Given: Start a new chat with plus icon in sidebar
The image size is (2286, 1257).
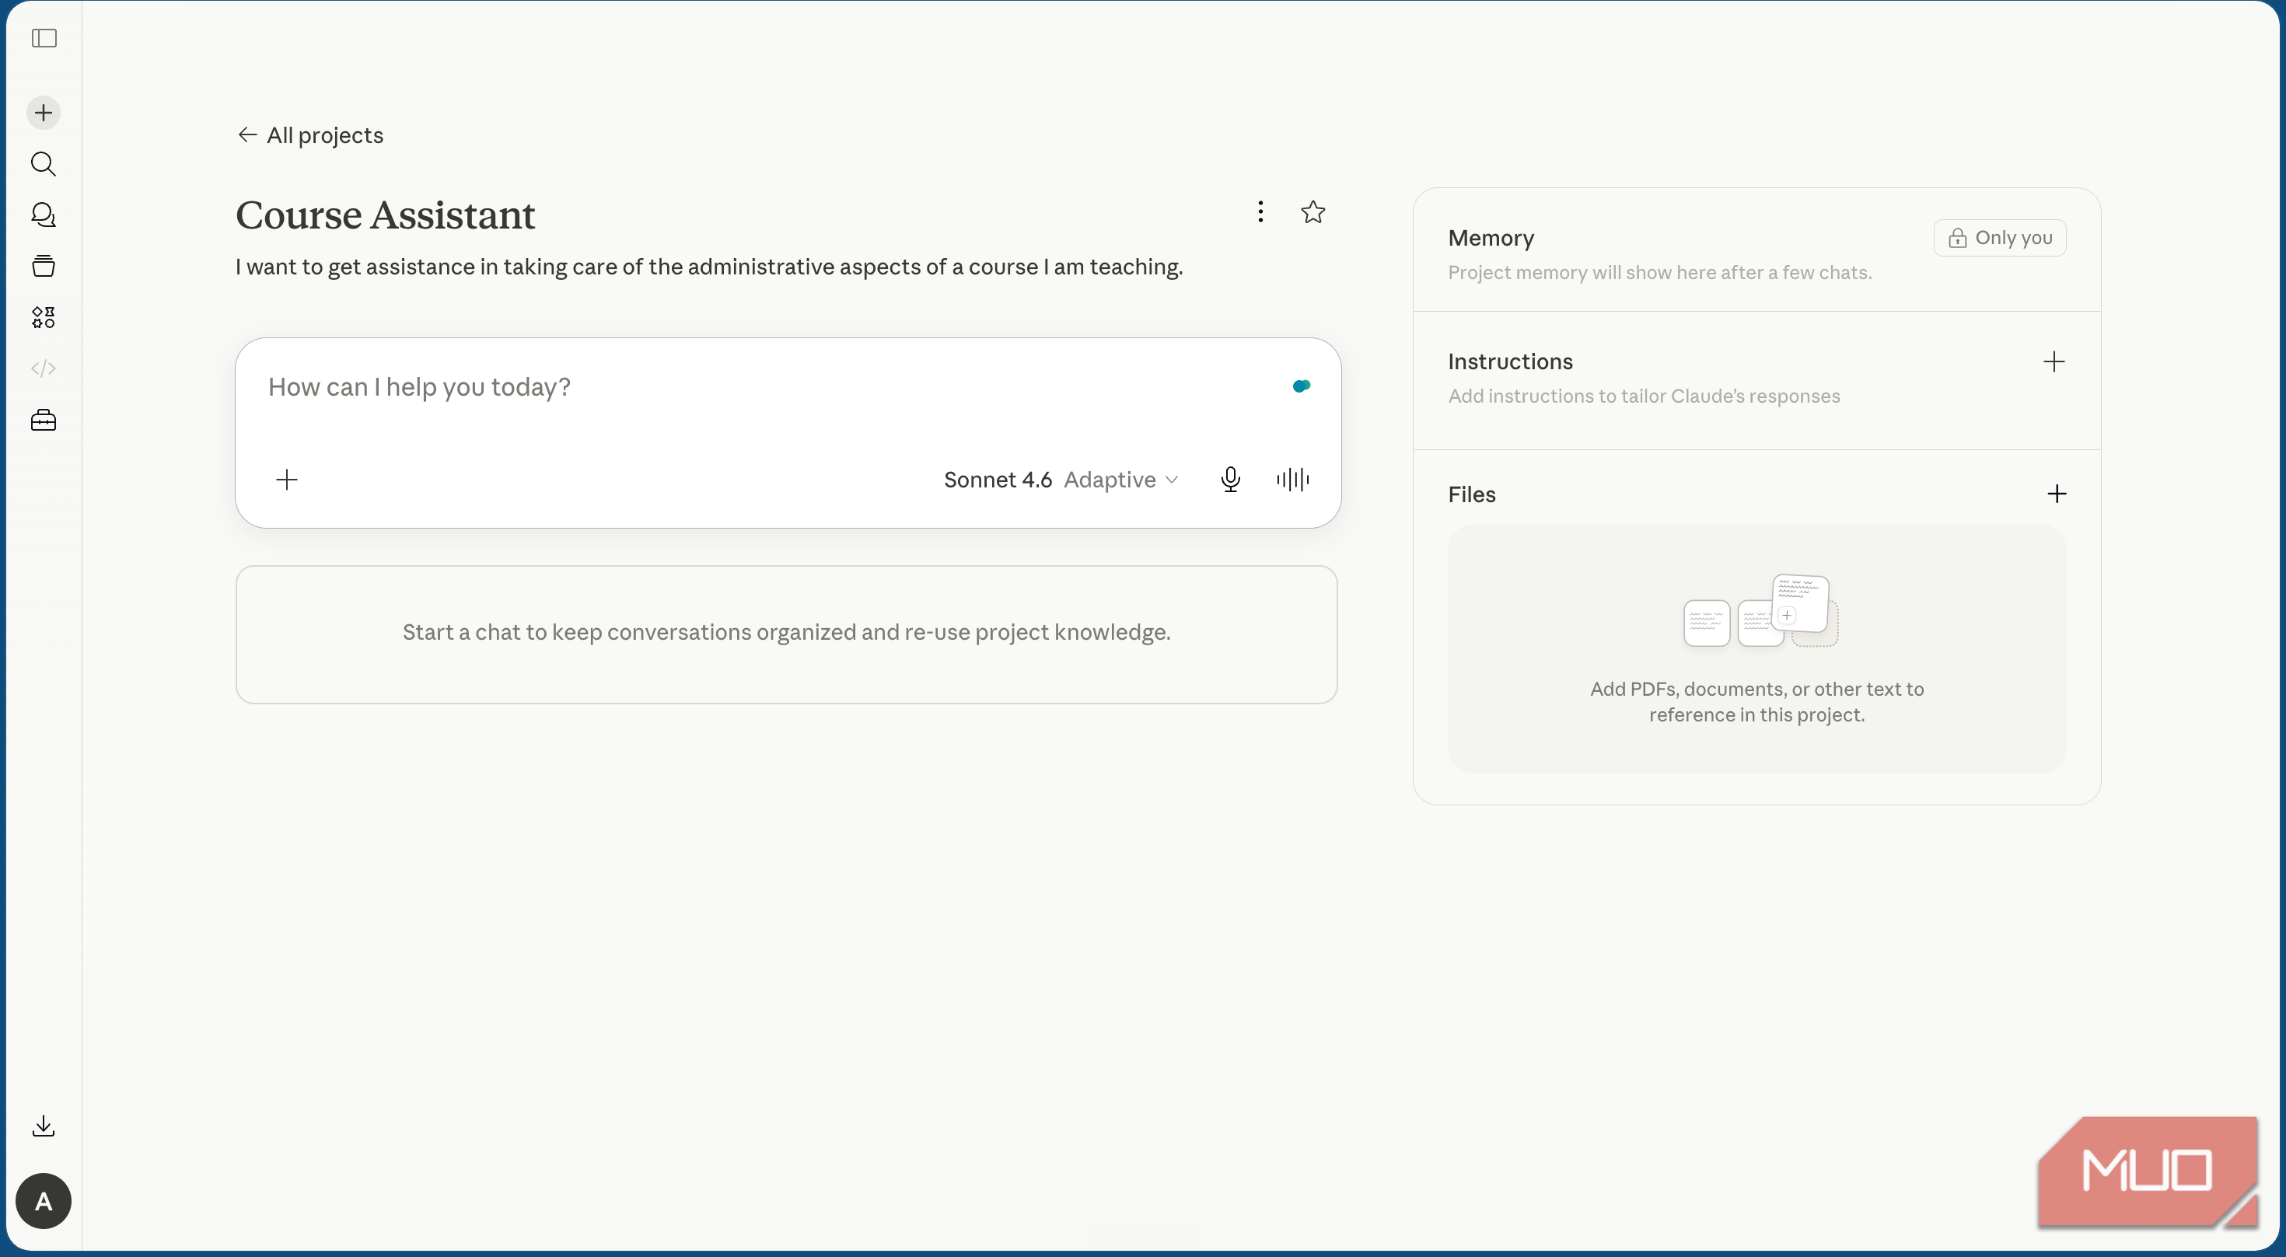Looking at the screenshot, I should tap(44, 113).
